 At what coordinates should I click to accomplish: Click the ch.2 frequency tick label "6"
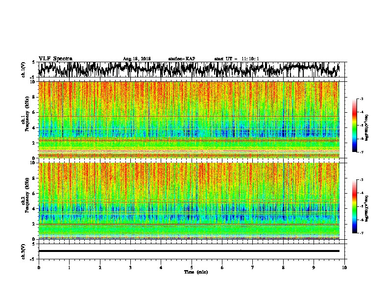click(34, 193)
